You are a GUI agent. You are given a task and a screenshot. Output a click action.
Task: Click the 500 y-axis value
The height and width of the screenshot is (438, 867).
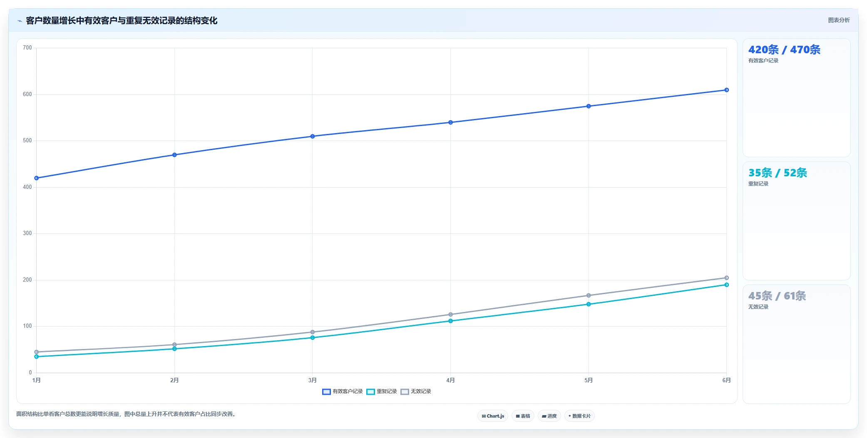click(x=27, y=141)
